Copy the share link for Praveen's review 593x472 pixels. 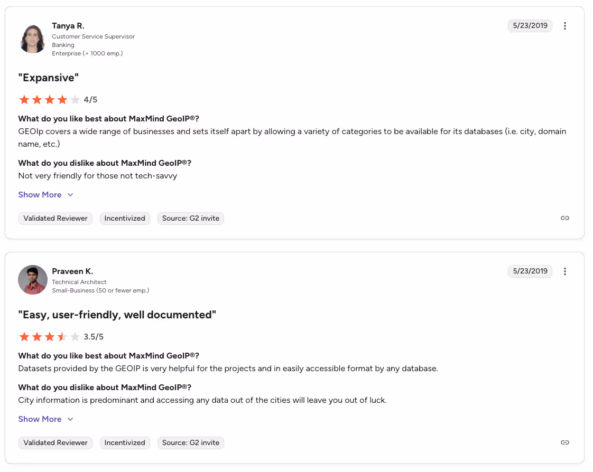565,442
